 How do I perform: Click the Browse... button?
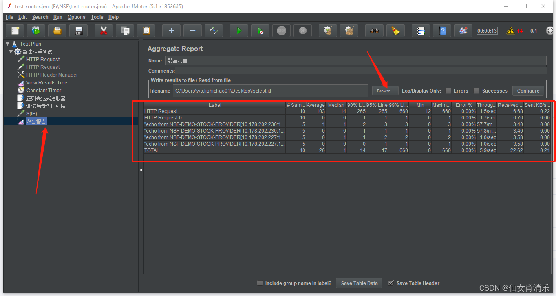point(385,91)
